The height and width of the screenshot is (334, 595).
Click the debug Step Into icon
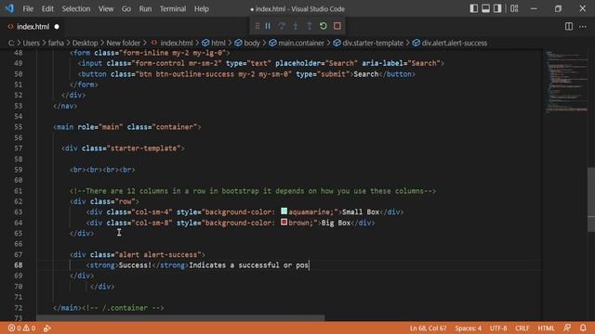coord(296,26)
